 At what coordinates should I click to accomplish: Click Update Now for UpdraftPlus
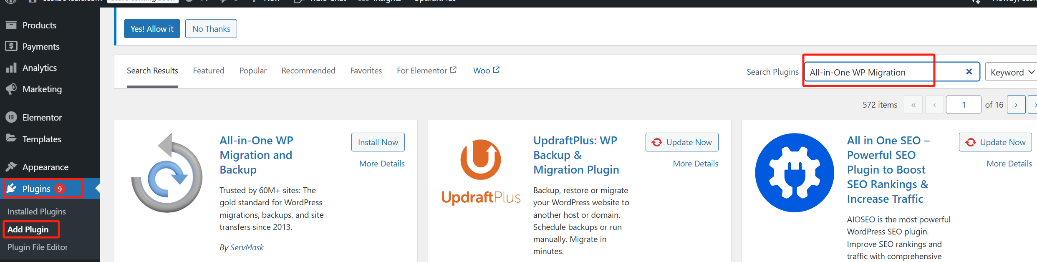(682, 142)
